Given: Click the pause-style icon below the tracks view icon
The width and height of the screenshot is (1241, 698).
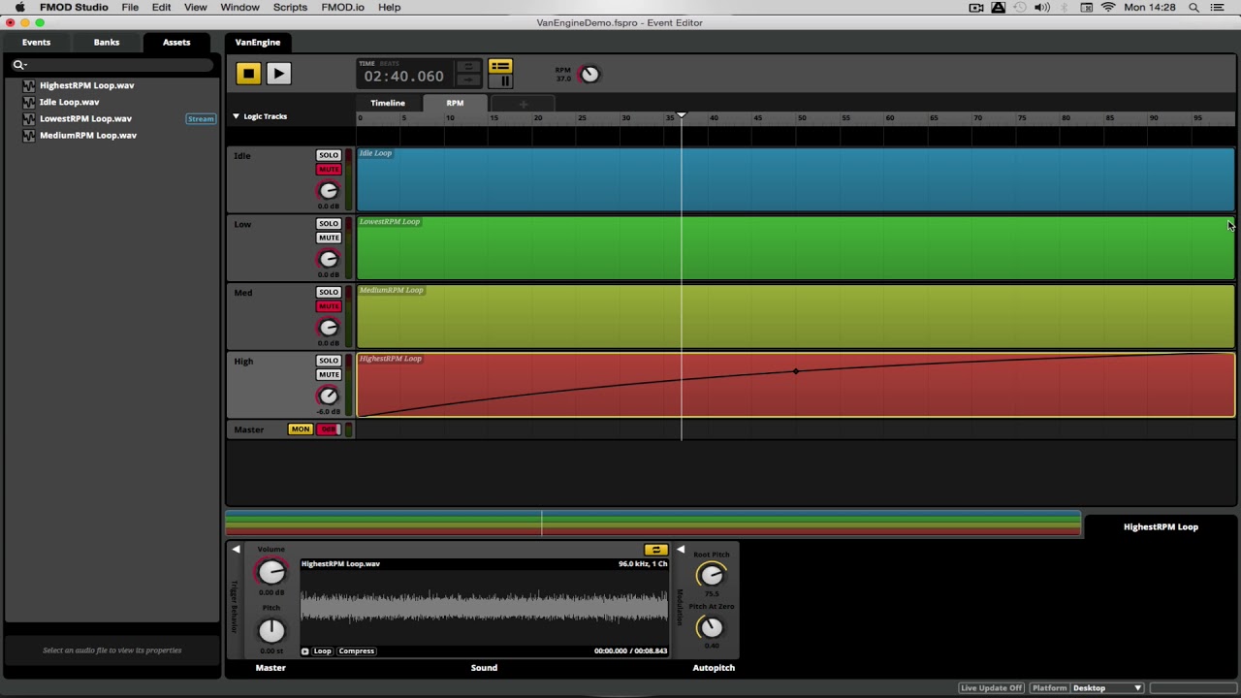Looking at the screenshot, I should tap(500, 80).
